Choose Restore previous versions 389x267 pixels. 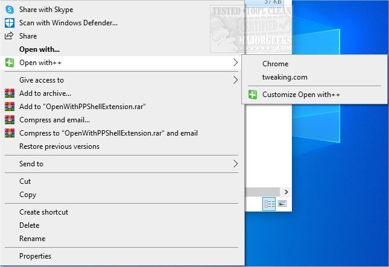coord(122,146)
